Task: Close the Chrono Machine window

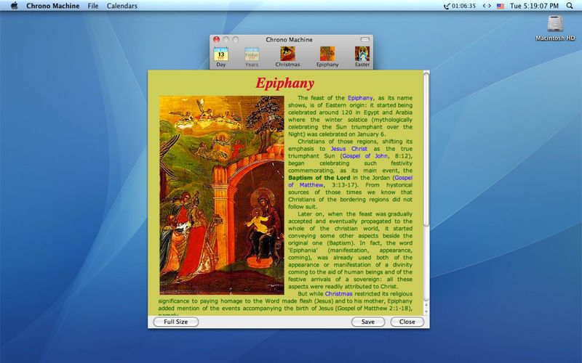Action: pos(216,39)
